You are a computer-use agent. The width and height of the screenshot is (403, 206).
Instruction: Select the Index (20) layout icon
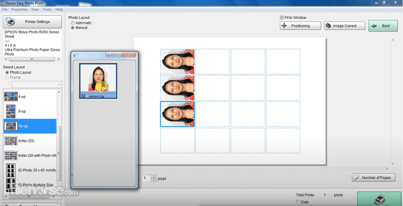[11, 141]
